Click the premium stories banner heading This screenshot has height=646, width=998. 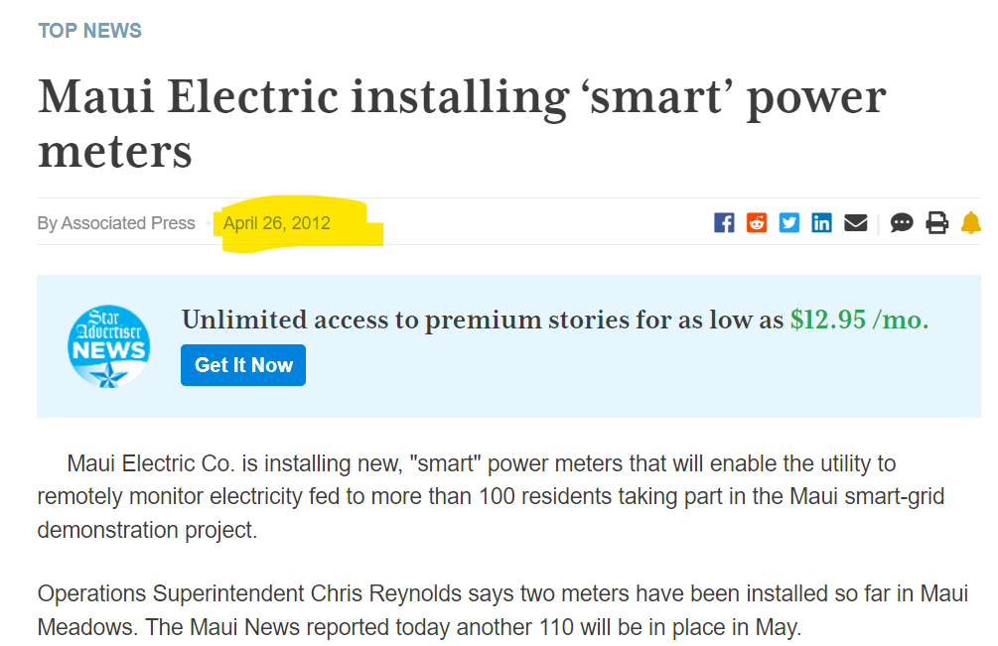[555, 320]
